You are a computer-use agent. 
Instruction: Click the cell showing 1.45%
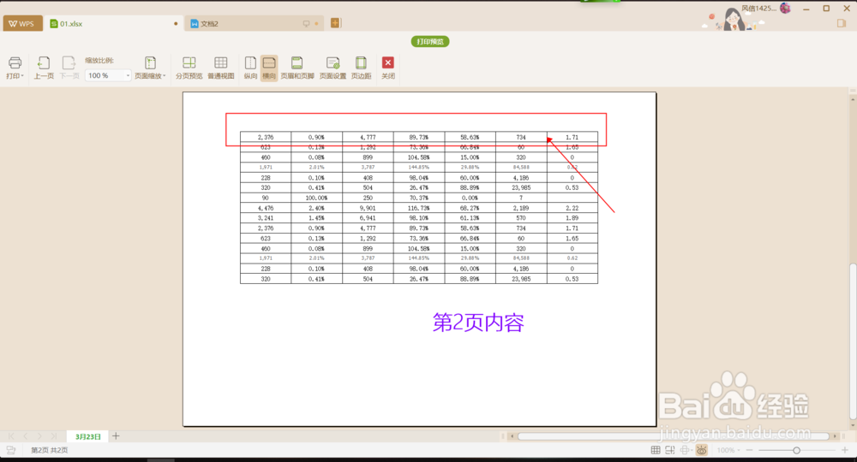[x=316, y=217]
